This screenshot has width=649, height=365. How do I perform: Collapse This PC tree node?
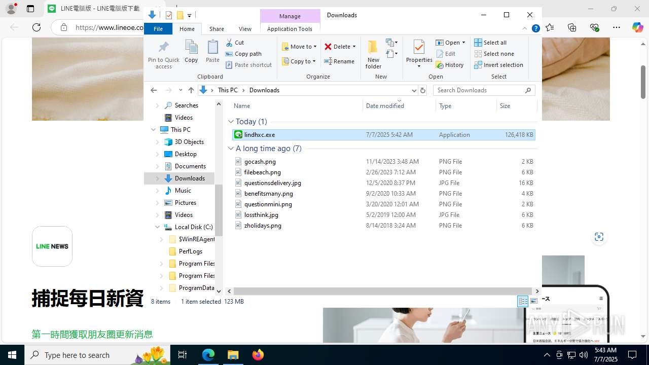click(x=154, y=130)
